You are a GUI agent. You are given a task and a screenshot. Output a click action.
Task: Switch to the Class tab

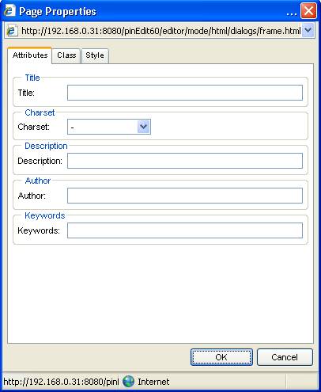pos(66,55)
